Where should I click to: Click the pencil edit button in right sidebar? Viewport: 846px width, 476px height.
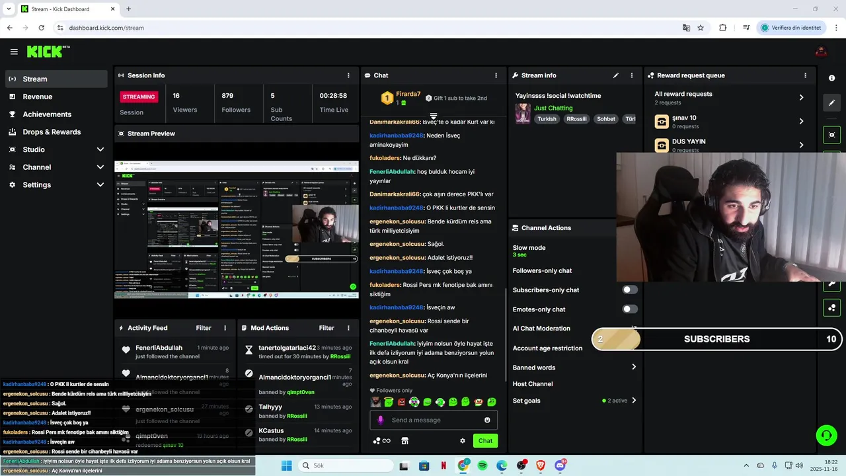click(x=831, y=102)
